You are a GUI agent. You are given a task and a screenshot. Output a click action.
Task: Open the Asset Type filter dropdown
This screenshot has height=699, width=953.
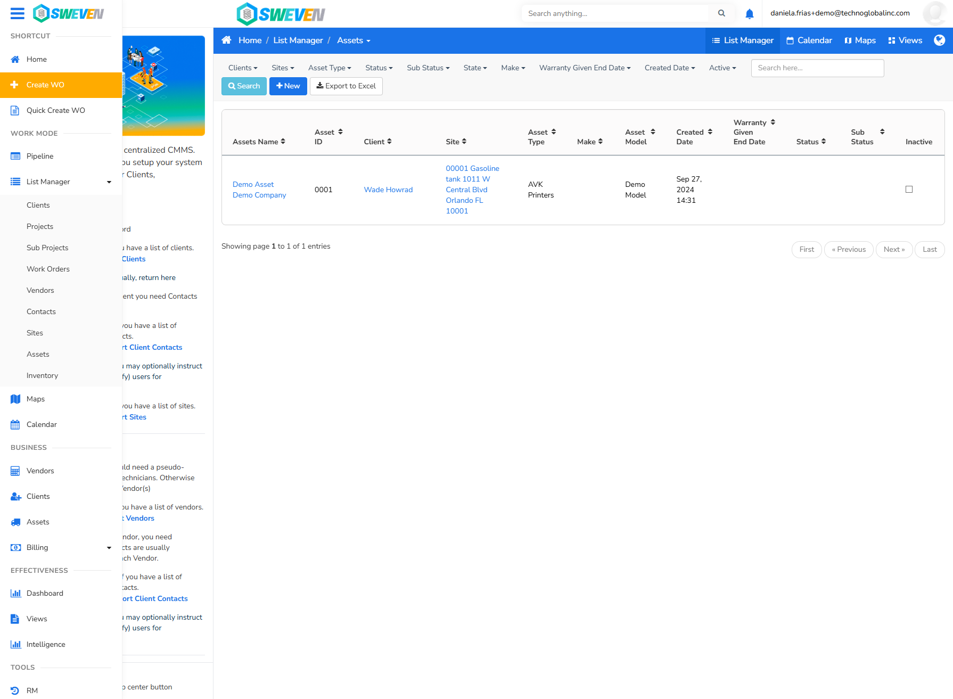tap(330, 68)
